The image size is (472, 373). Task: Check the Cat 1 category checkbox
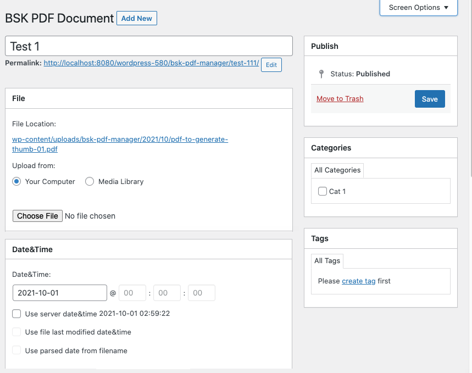pos(323,191)
